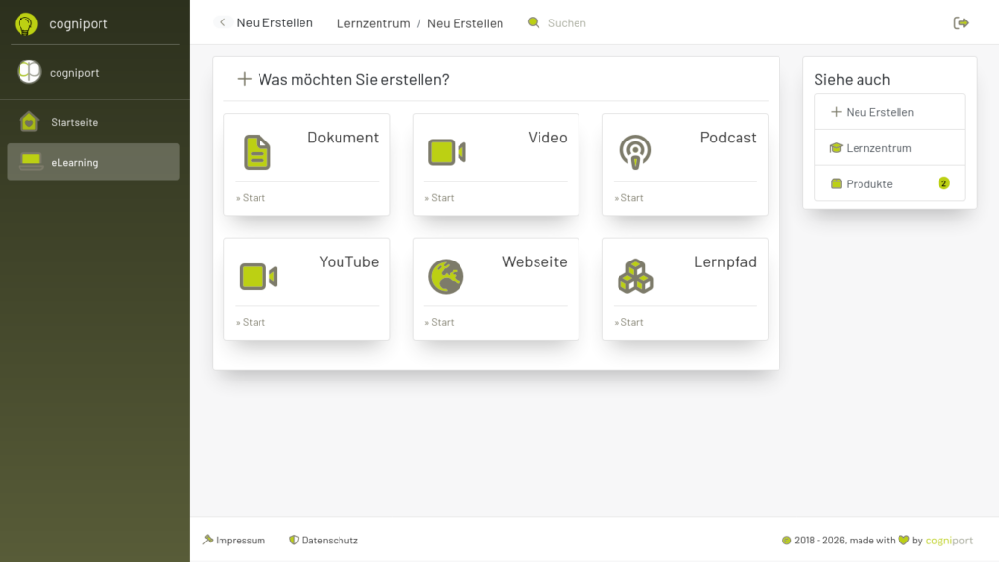Select eLearning in the sidebar
The width and height of the screenshot is (999, 562).
tap(74, 162)
